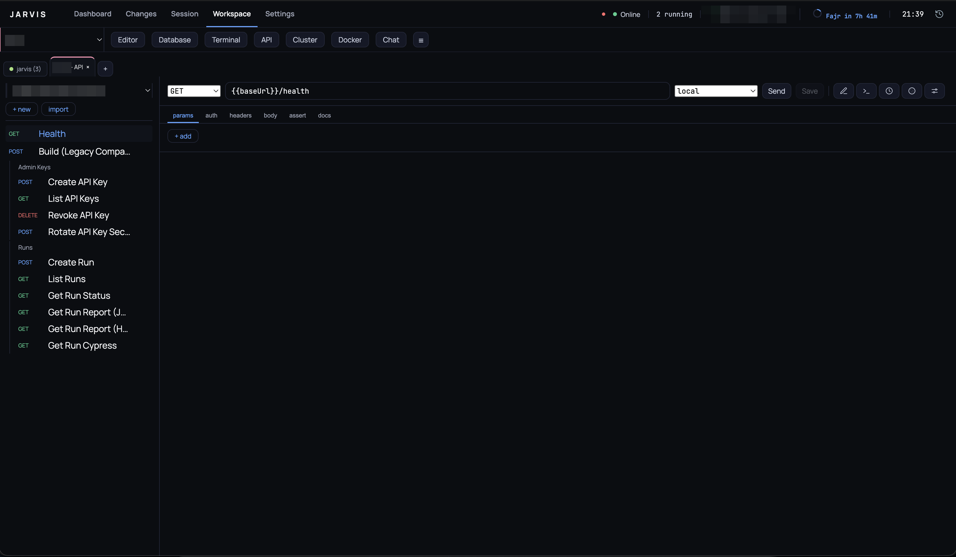
Task: Open the HTTP method GET dropdown
Action: pos(194,91)
